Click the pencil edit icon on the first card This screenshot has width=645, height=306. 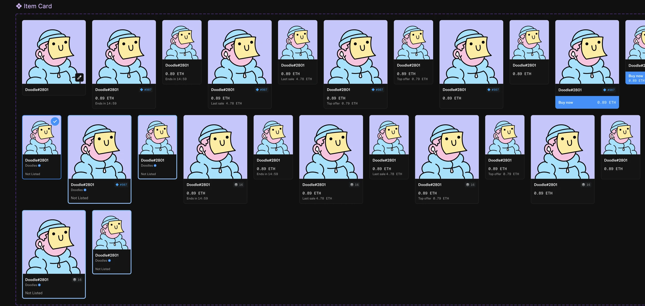click(79, 77)
